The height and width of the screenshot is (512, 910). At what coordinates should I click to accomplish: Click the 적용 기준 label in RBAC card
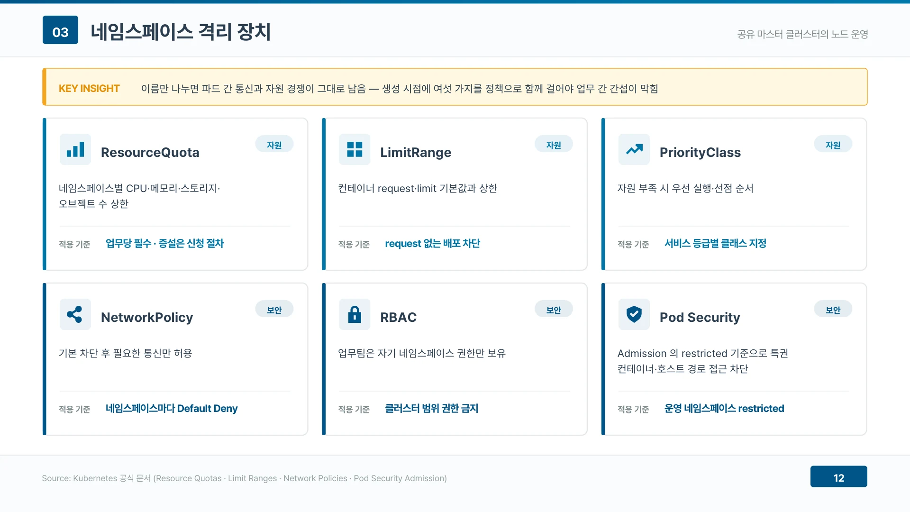[354, 409]
